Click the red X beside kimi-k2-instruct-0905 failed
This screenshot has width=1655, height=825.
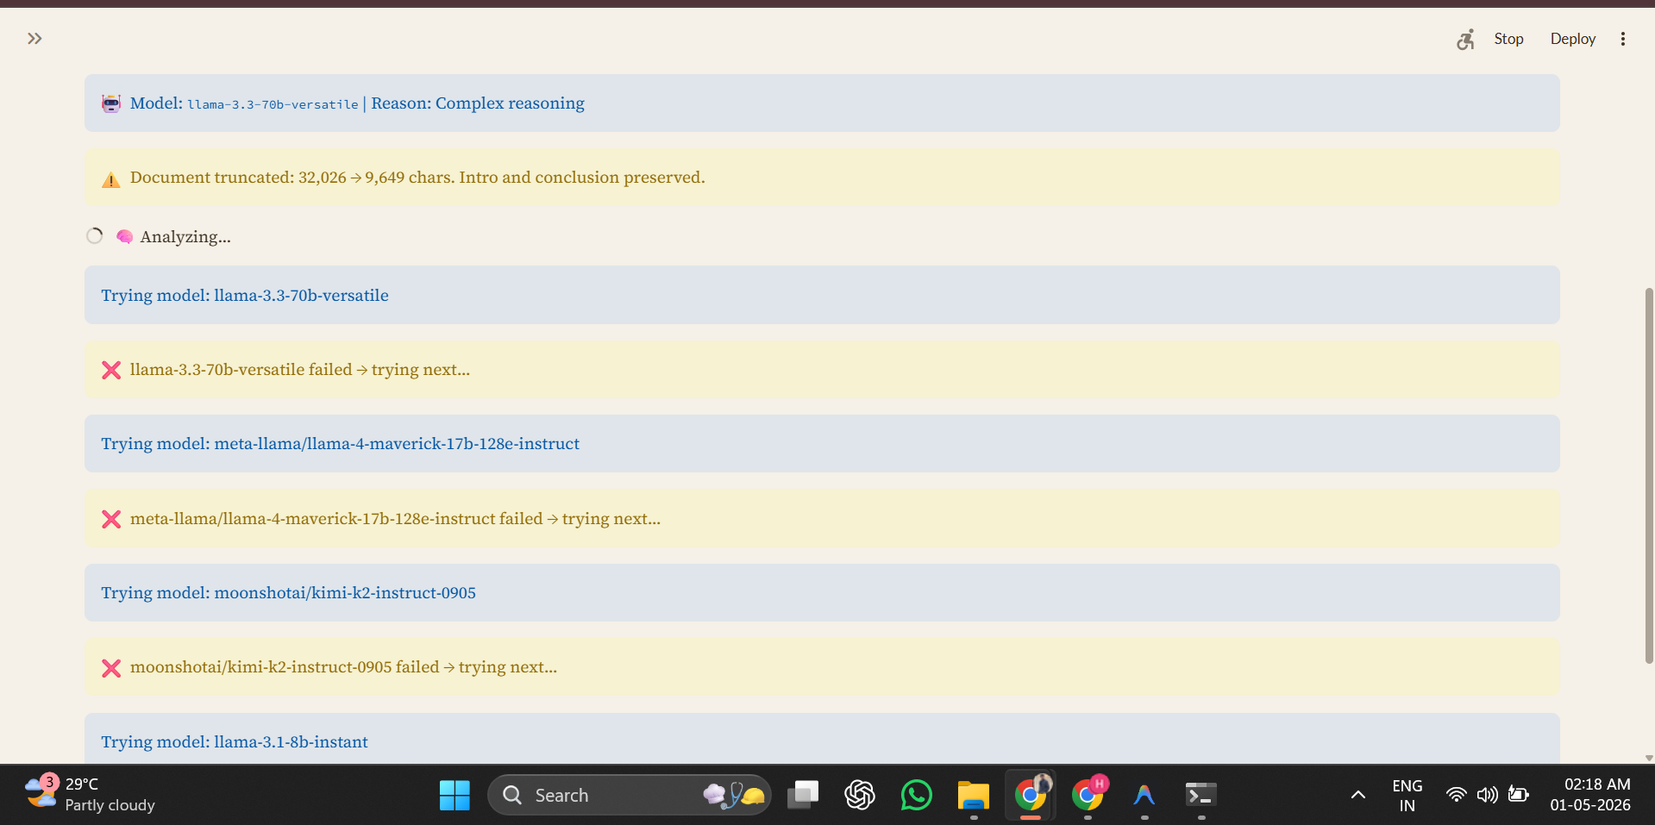(x=111, y=668)
